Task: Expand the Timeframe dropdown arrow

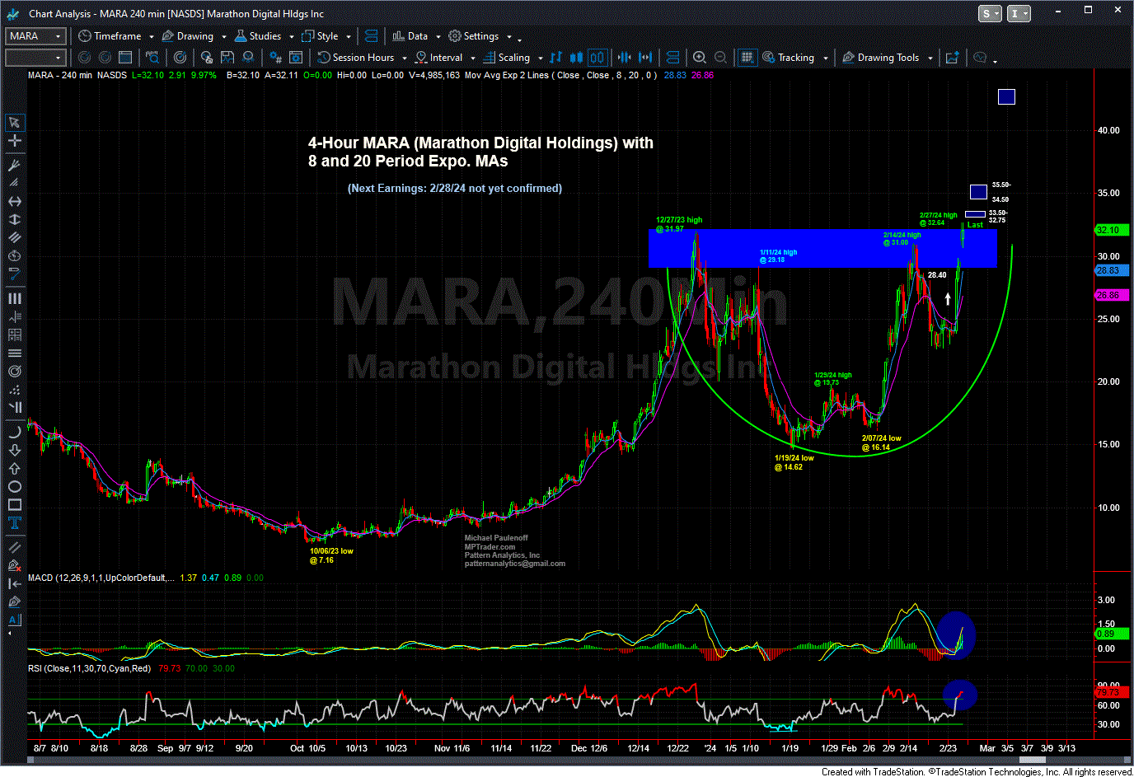Action: pos(152,36)
